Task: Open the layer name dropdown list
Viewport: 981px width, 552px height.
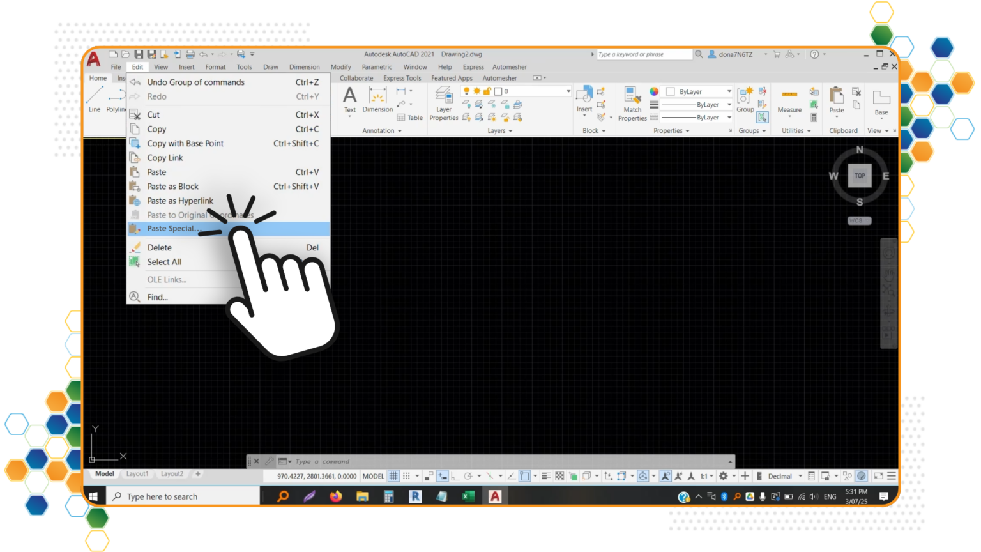Action: [x=568, y=91]
